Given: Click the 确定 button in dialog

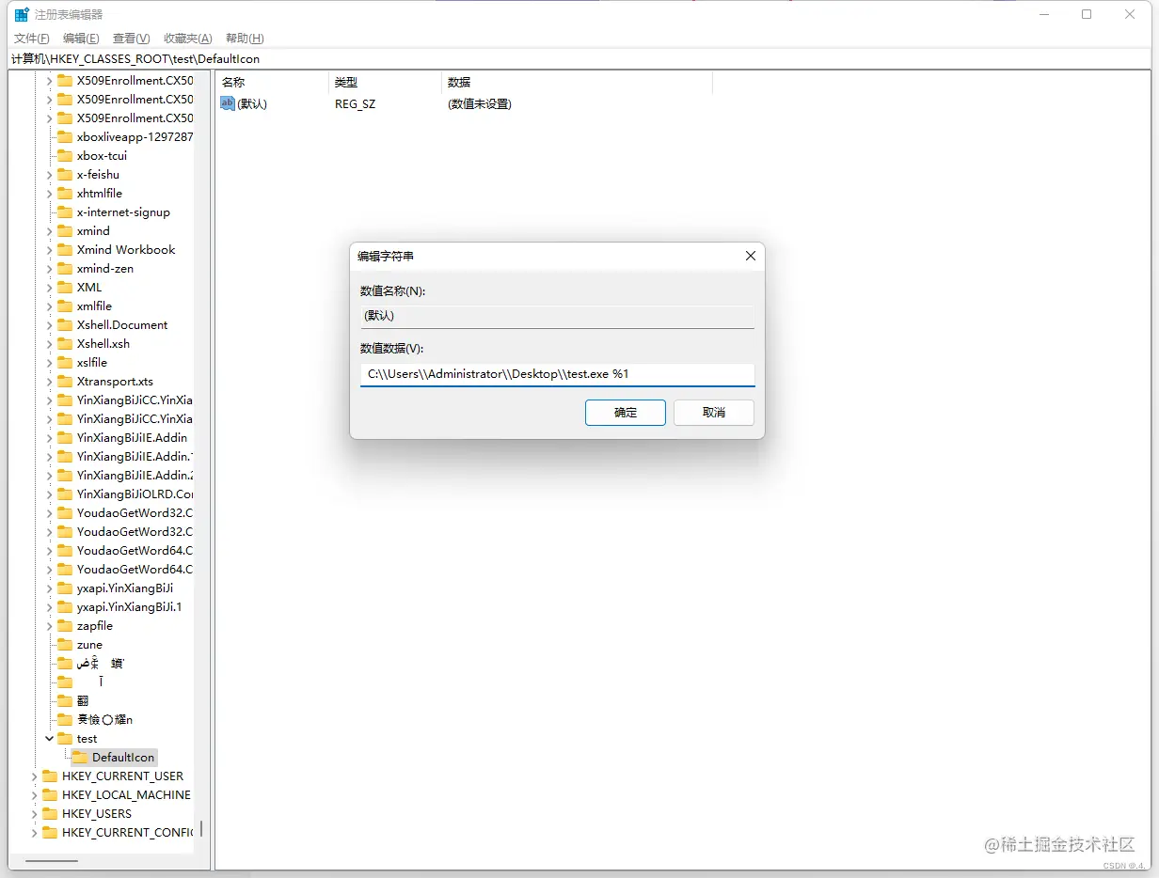Looking at the screenshot, I should (626, 413).
